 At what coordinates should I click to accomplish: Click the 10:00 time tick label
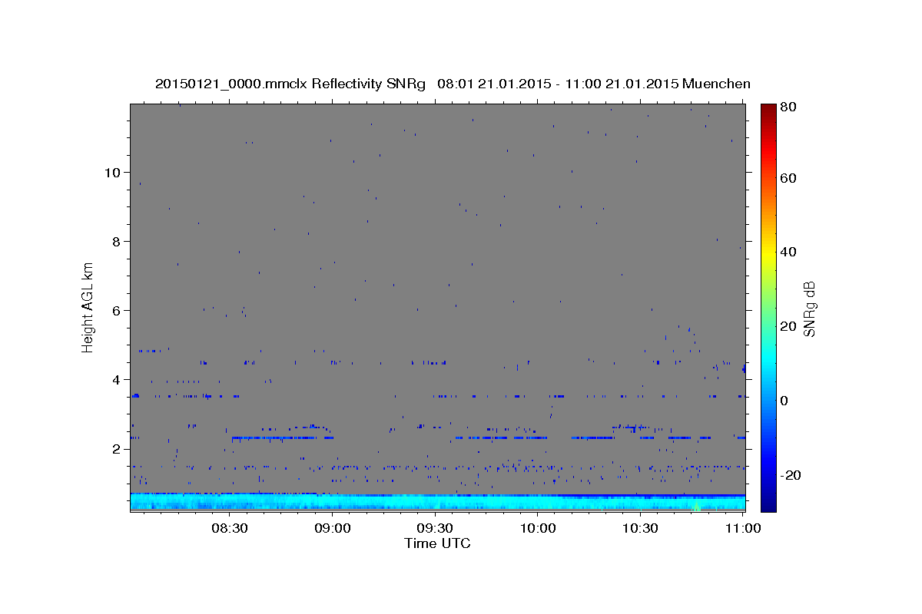[538, 528]
